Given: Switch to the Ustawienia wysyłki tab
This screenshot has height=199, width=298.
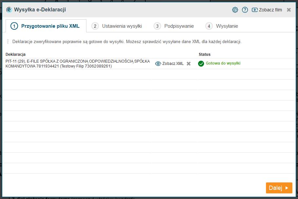Looking at the screenshot, I should 117,26.
